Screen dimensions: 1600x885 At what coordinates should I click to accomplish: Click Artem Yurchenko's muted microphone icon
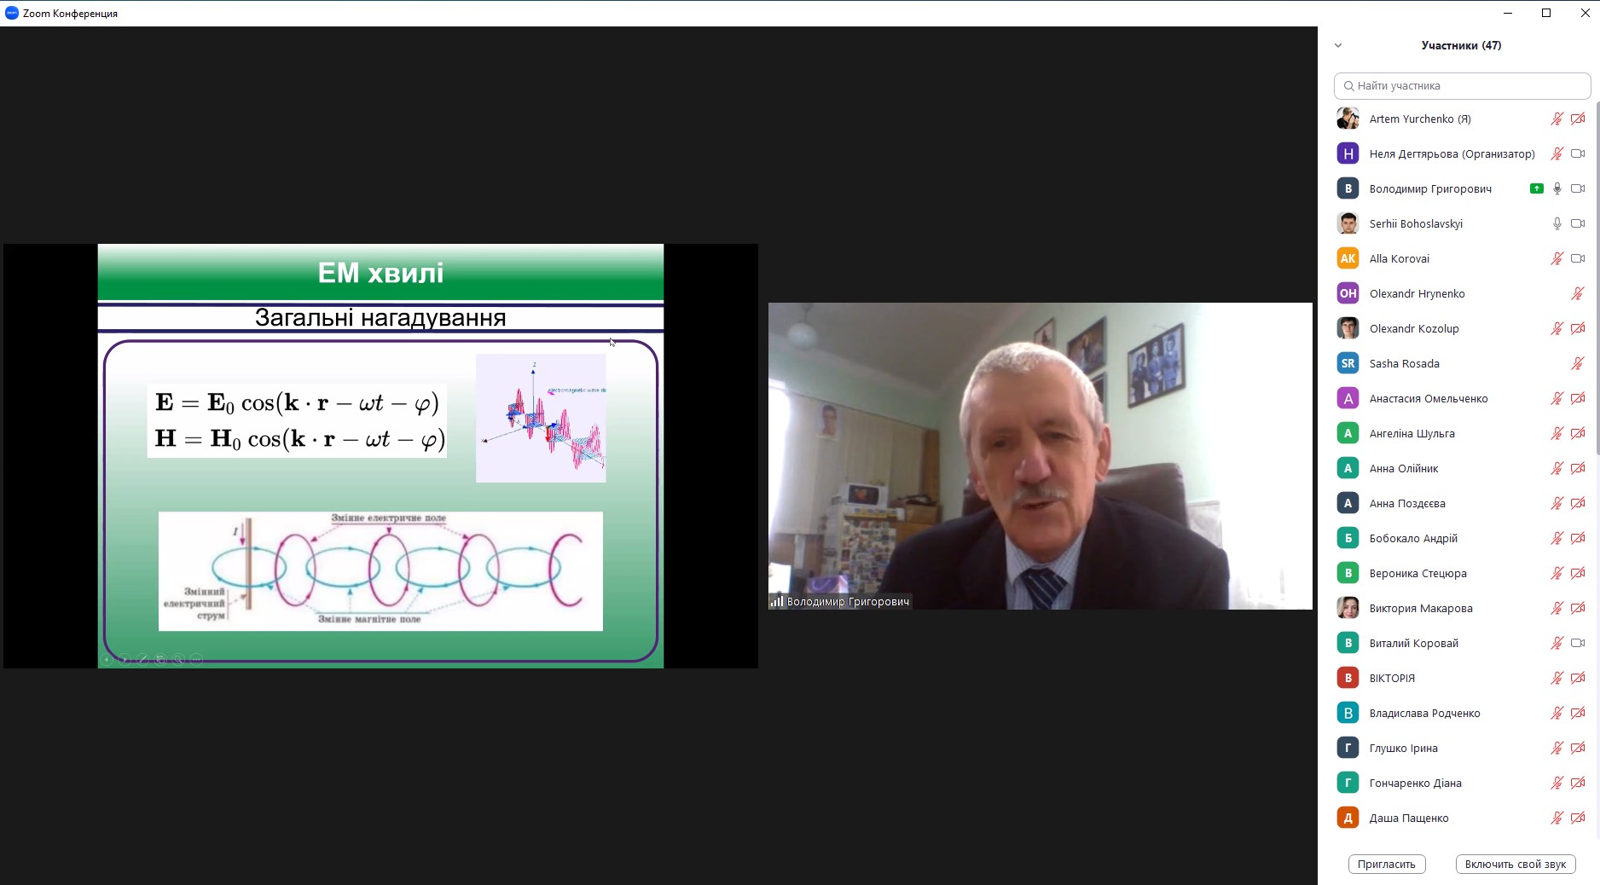pos(1557,119)
